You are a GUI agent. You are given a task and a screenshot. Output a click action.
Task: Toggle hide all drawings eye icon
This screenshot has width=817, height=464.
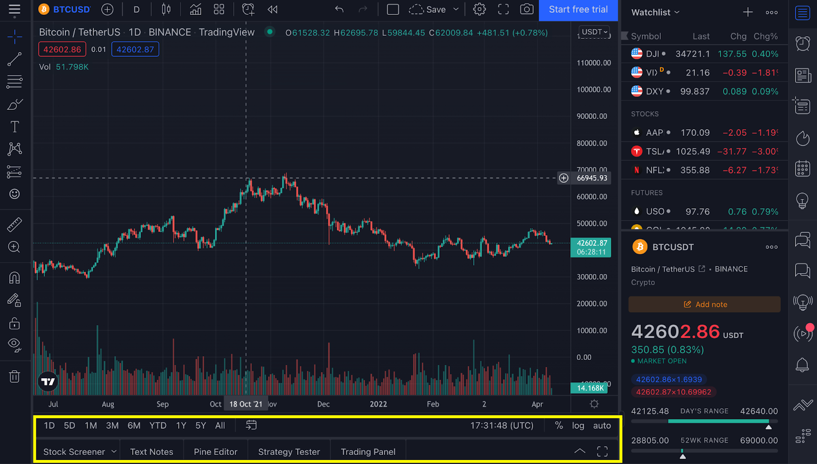coord(14,345)
